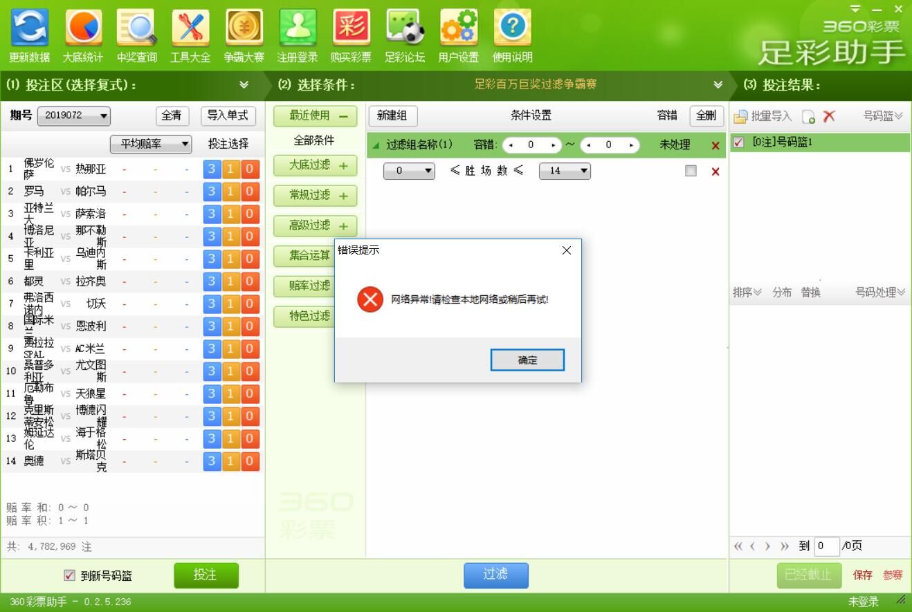Click the 导入单式 button
The width and height of the screenshot is (912, 612).
point(228,115)
